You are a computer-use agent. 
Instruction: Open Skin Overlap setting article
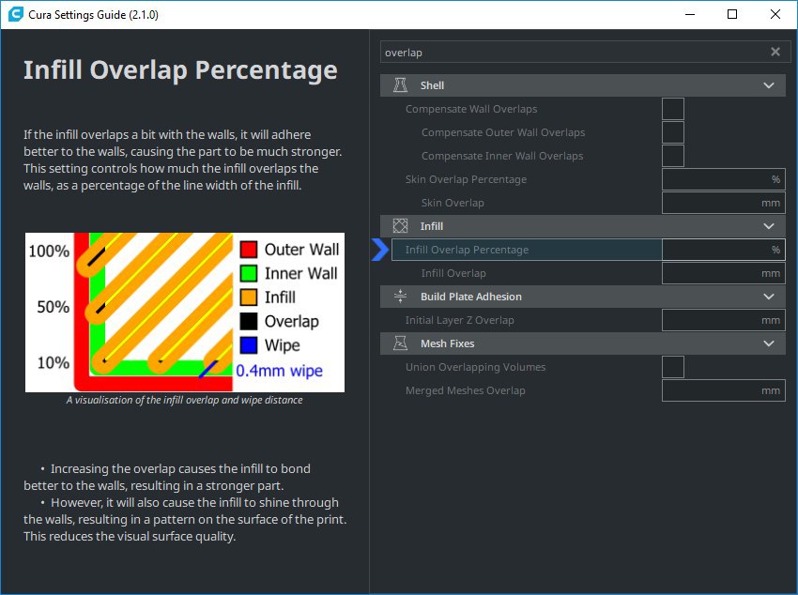(453, 203)
